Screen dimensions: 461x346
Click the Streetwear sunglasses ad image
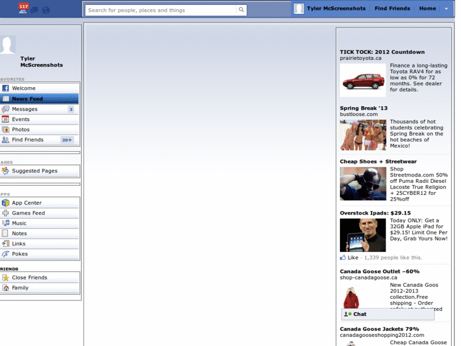(x=363, y=184)
